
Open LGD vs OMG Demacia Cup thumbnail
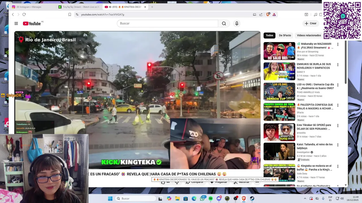tap(279, 92)
